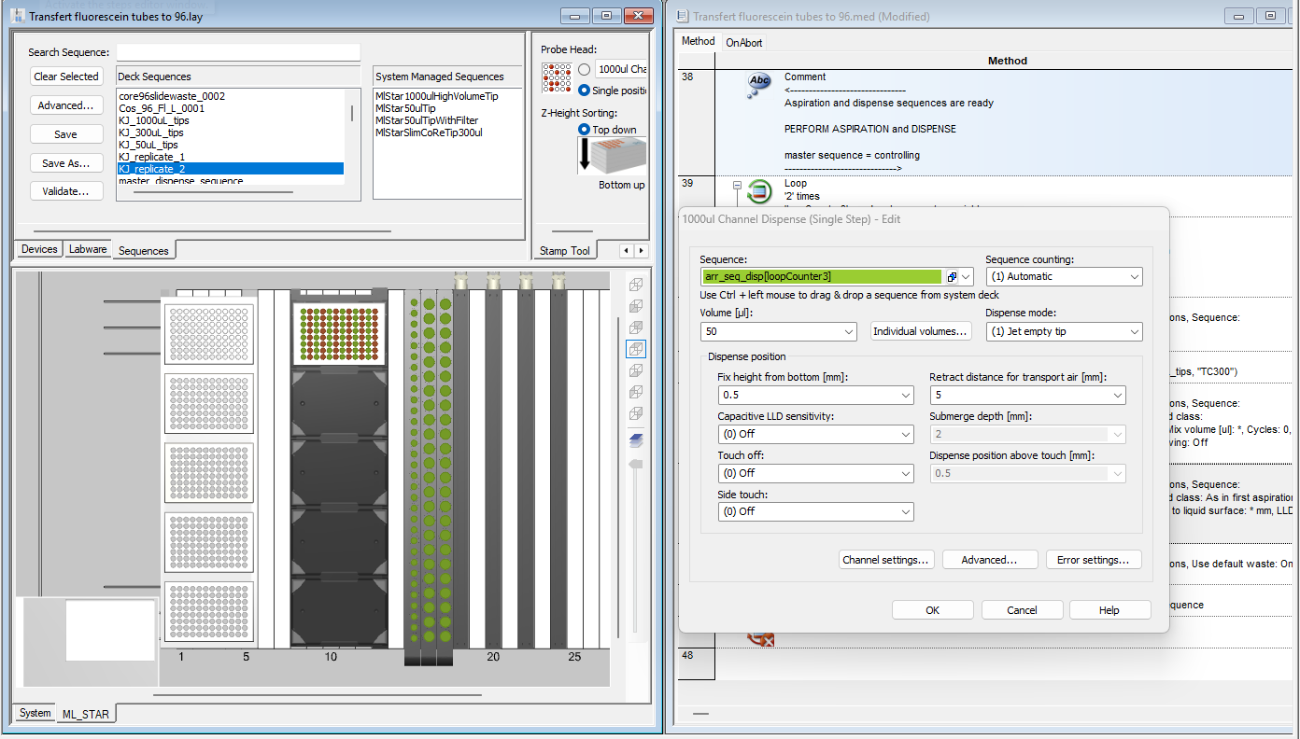Click the topmost 3D cube view icon
1300x739 pixels.
coord(635,284)
